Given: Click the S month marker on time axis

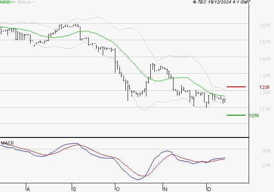Looking at the screenshot, I should 74,189.
